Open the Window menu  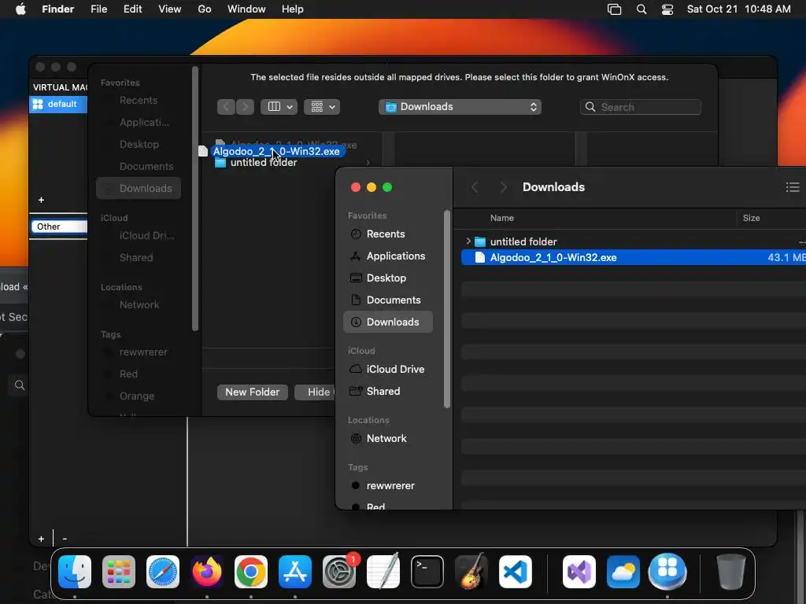(246, 9)
